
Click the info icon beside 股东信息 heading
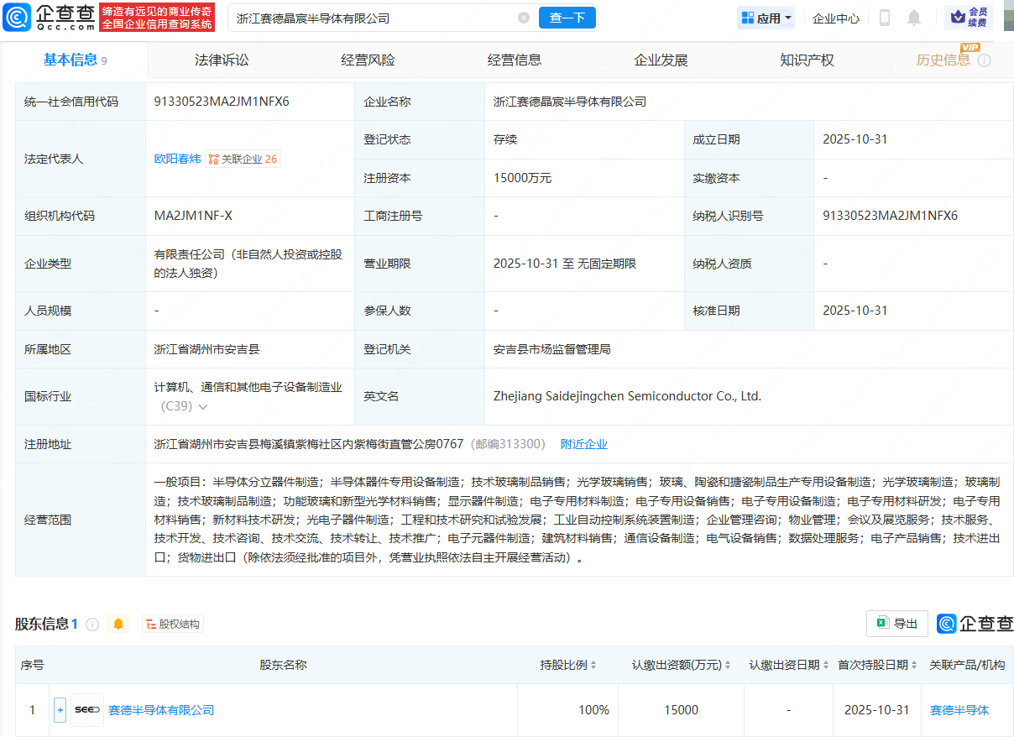(x=92, y=625)
